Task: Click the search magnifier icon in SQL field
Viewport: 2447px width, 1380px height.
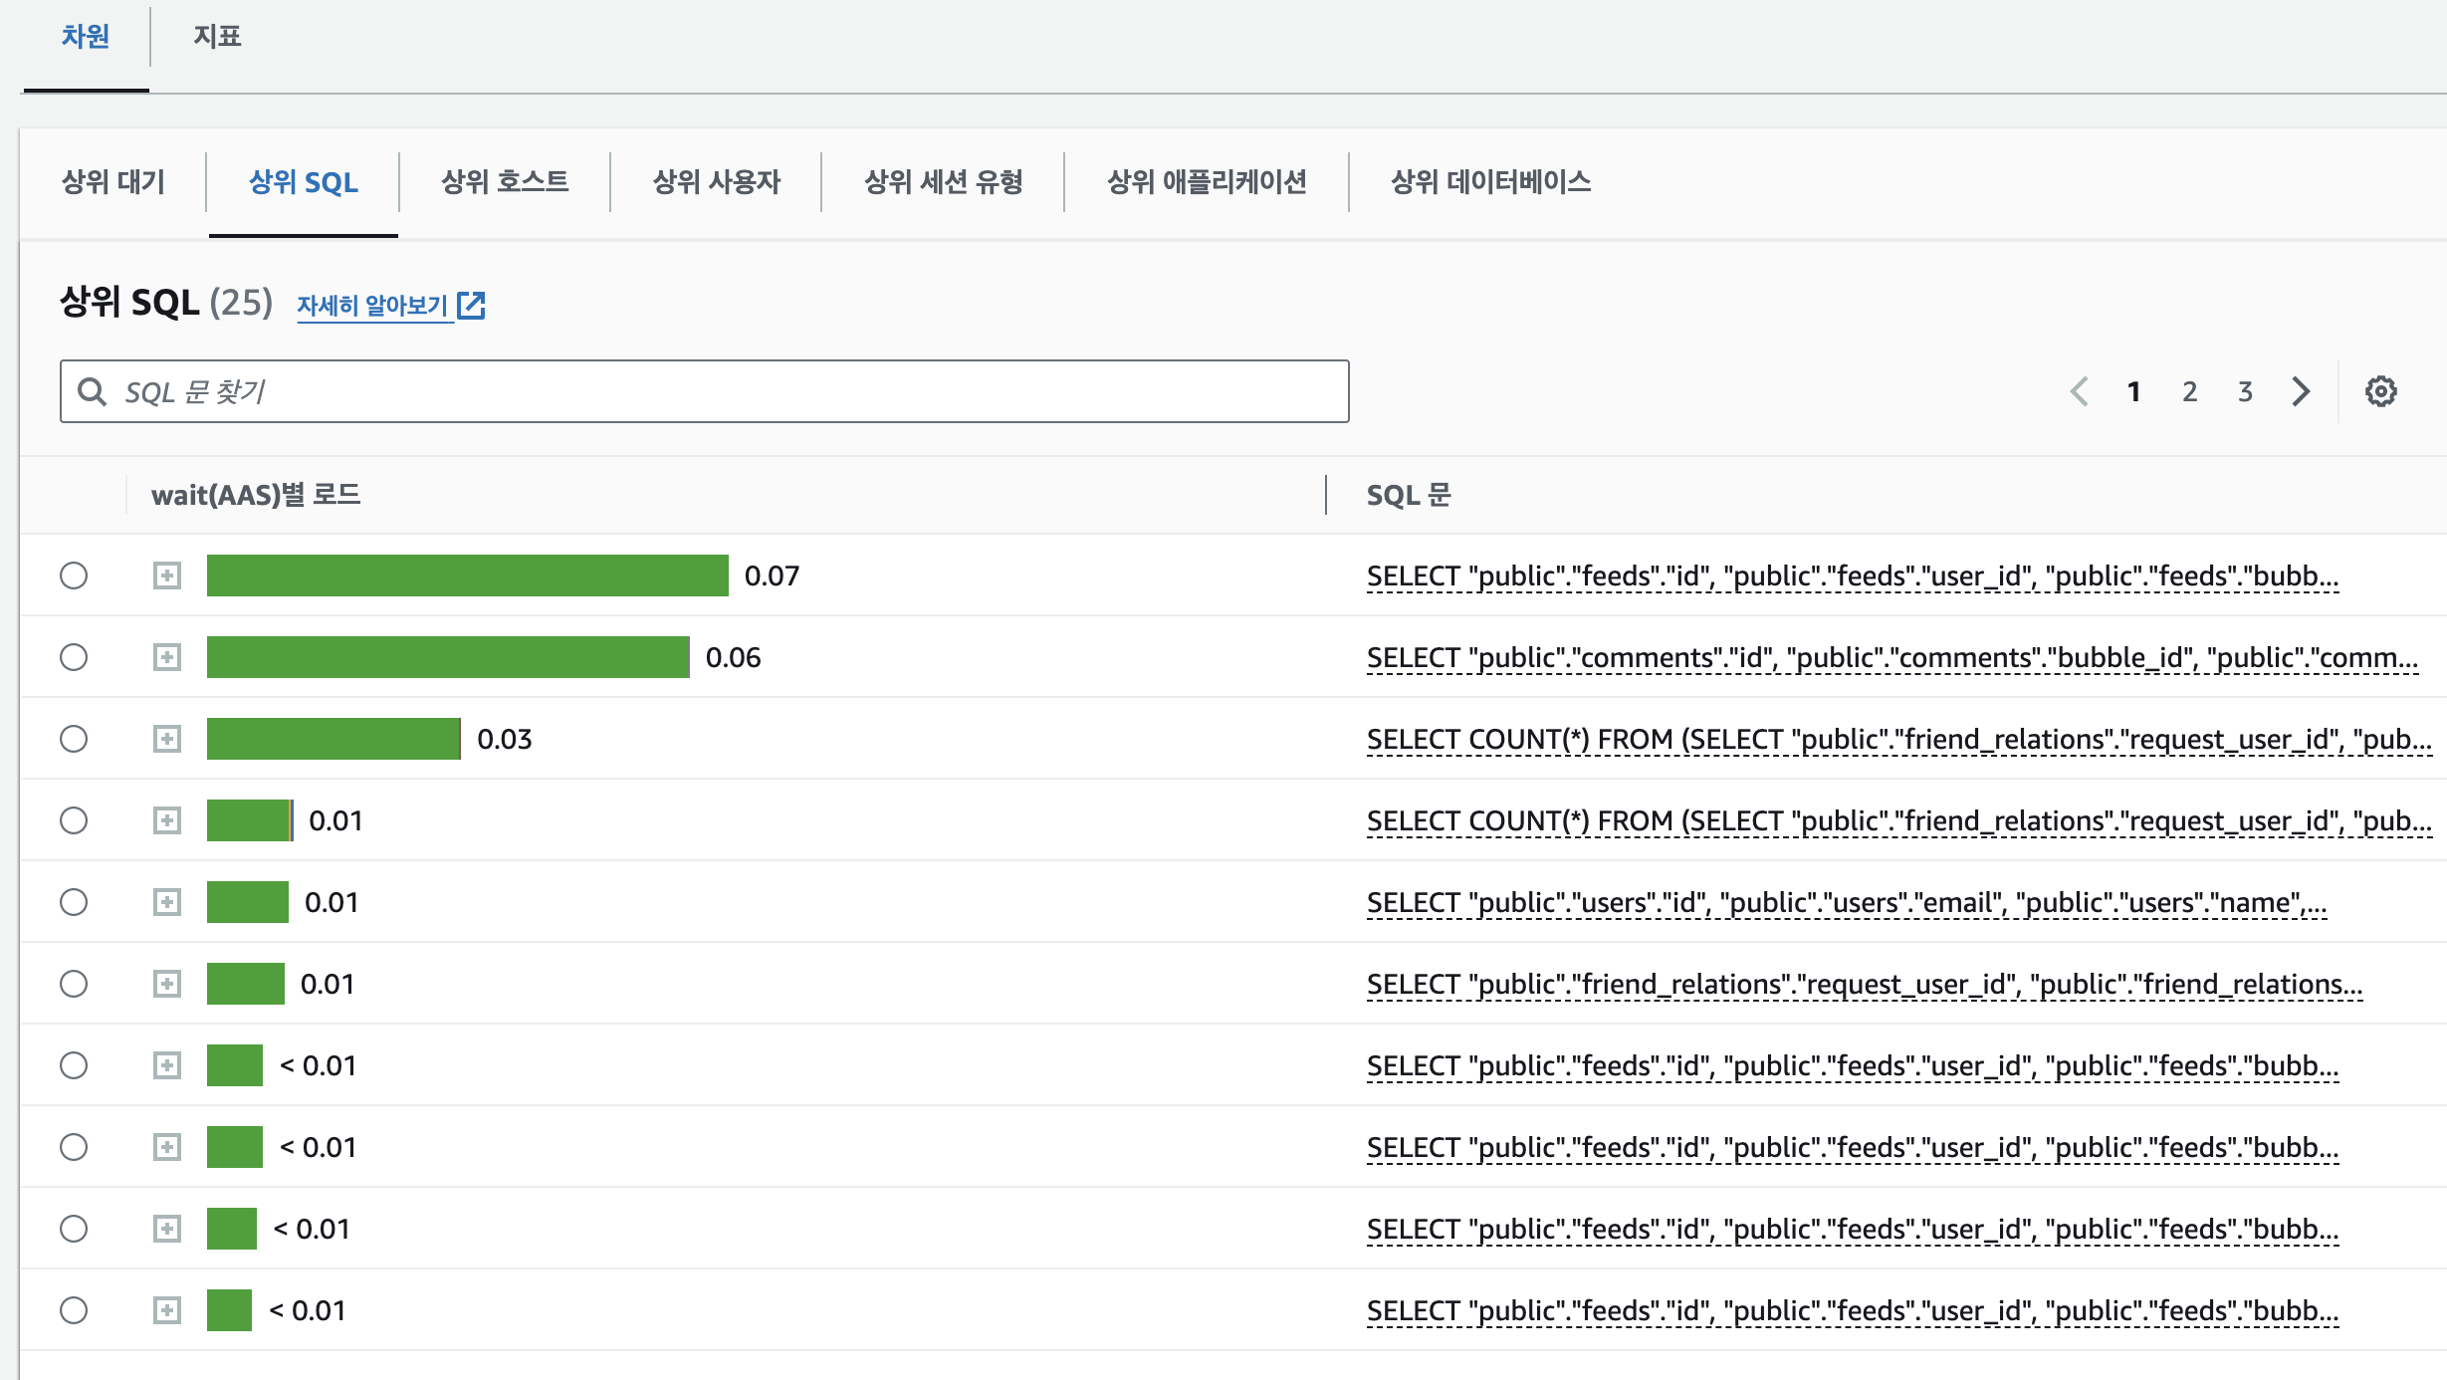Action: [x=93, y=391]
